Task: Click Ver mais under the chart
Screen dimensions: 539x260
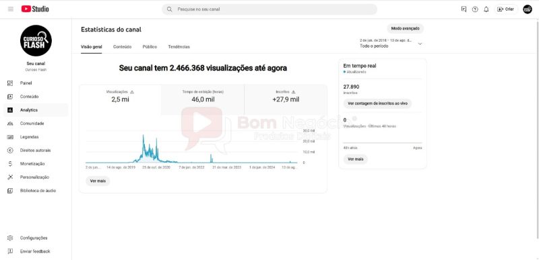Action: [98, 181]
